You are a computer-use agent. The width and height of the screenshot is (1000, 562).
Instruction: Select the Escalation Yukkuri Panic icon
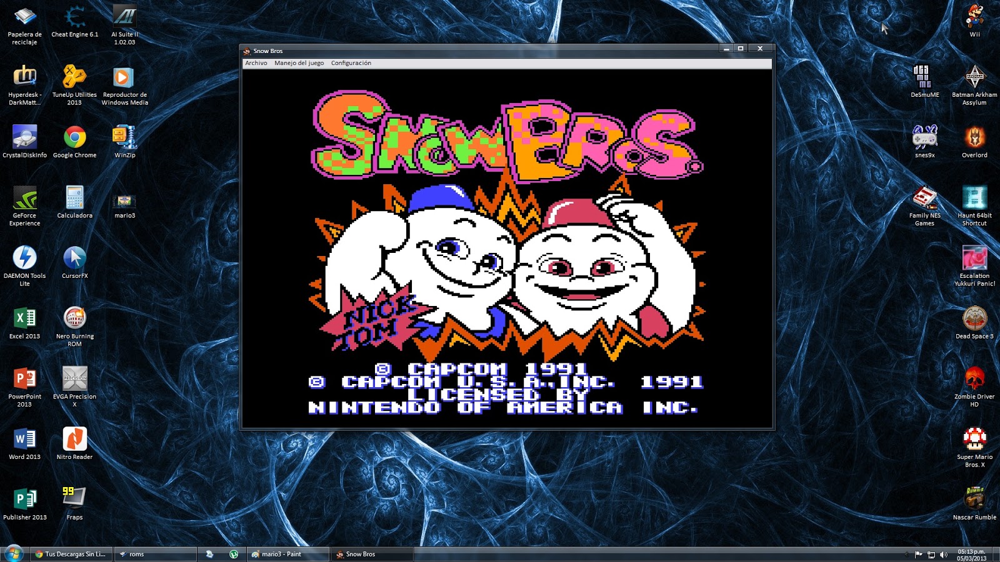[x=975, y=267]
